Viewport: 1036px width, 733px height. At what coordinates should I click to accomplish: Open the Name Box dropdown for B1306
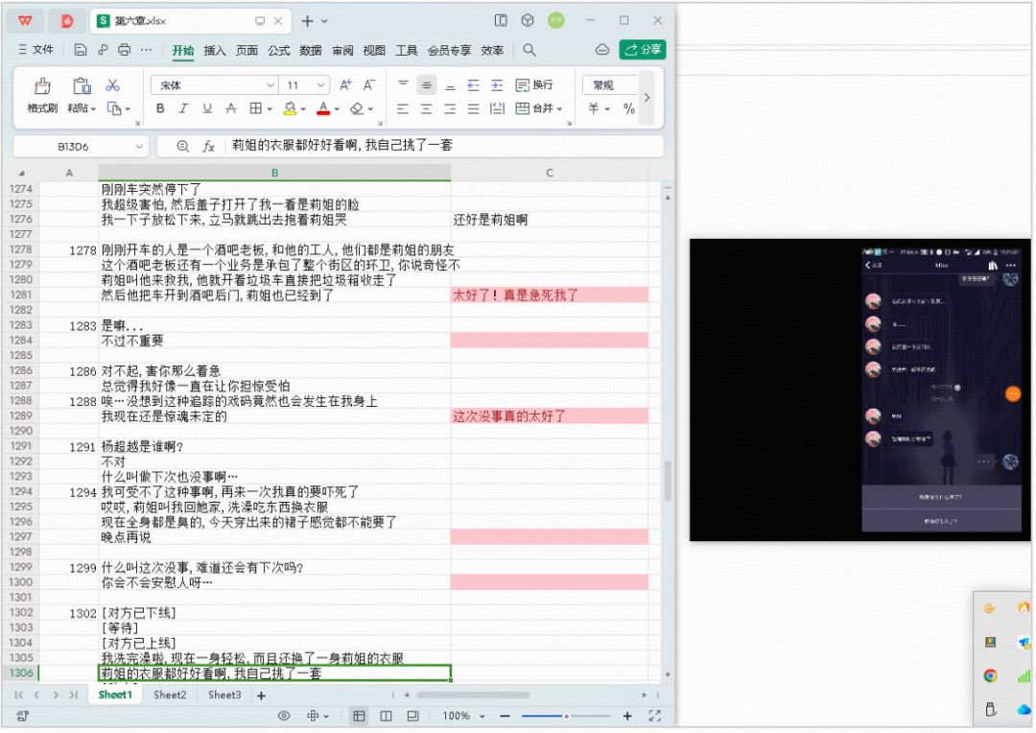(139, 146)
